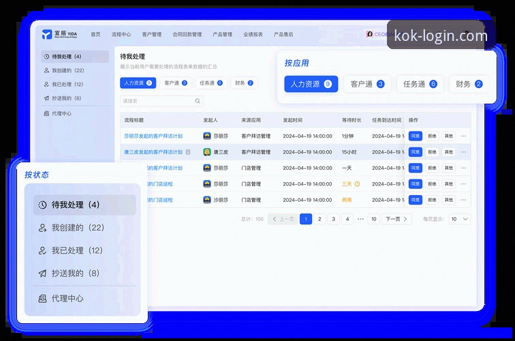Open 客户管理 in the top navigation
The width and height of the screenshot is (515, 341).
pyautogui.click(x=152, y=34)
